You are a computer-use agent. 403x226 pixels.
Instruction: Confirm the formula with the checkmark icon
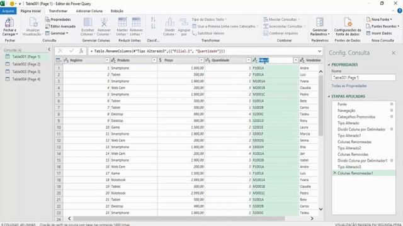71,51
